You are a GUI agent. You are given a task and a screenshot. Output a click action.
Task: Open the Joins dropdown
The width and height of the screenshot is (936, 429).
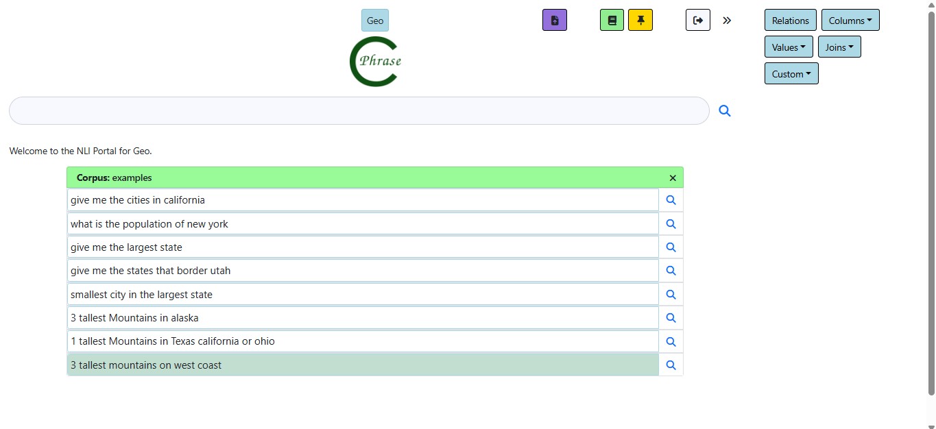pos(839,47)
